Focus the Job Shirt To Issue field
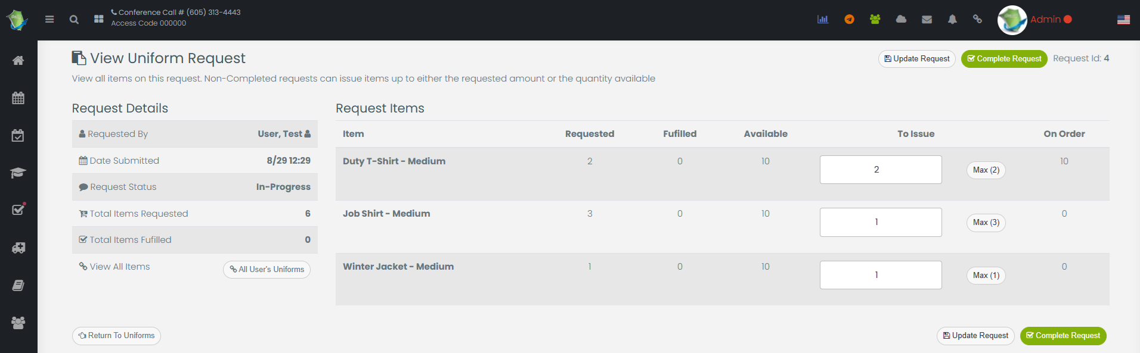1140x353 pixels. (x=880, y=222)
